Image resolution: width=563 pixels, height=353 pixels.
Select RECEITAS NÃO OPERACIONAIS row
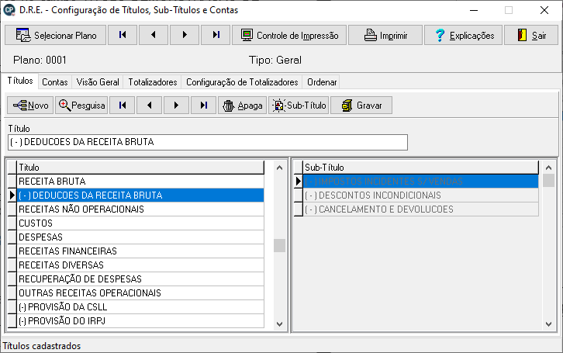click(140, 209)
